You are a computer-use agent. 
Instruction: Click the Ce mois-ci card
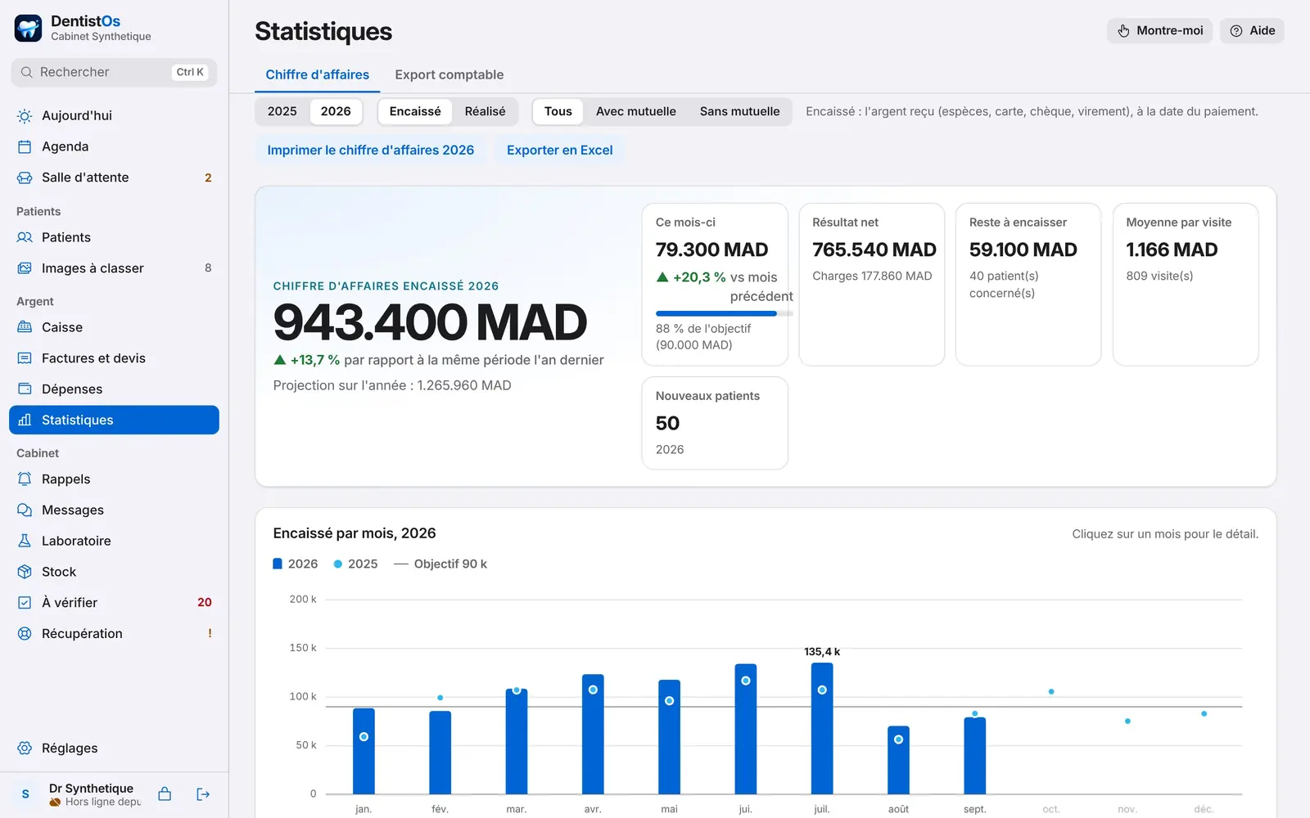point(715,285)
